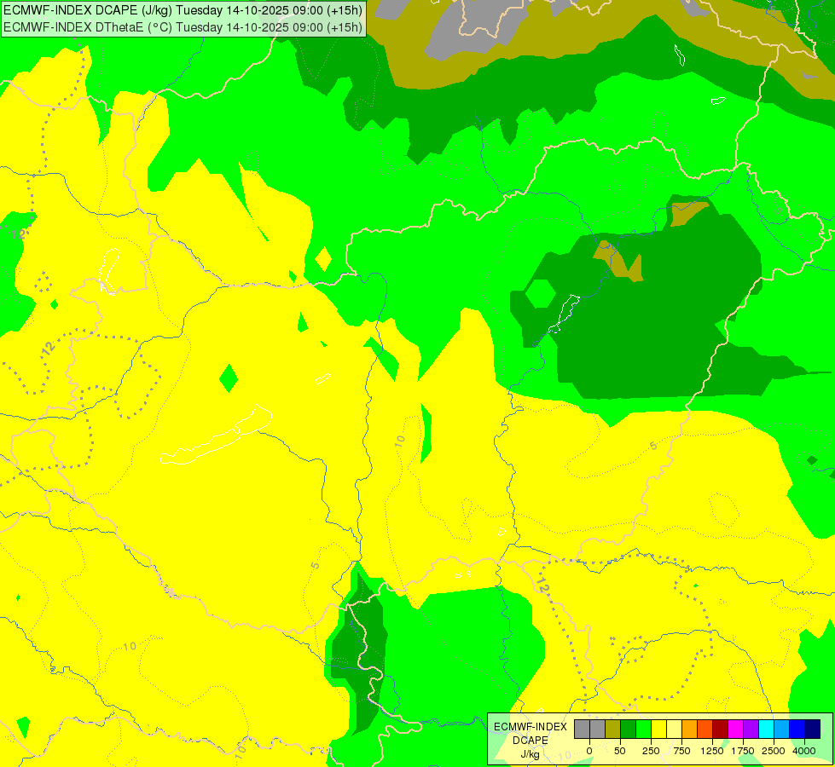Click the DThetaE title line in the header
The image size is (835, 767).
[x=183, y=27]
